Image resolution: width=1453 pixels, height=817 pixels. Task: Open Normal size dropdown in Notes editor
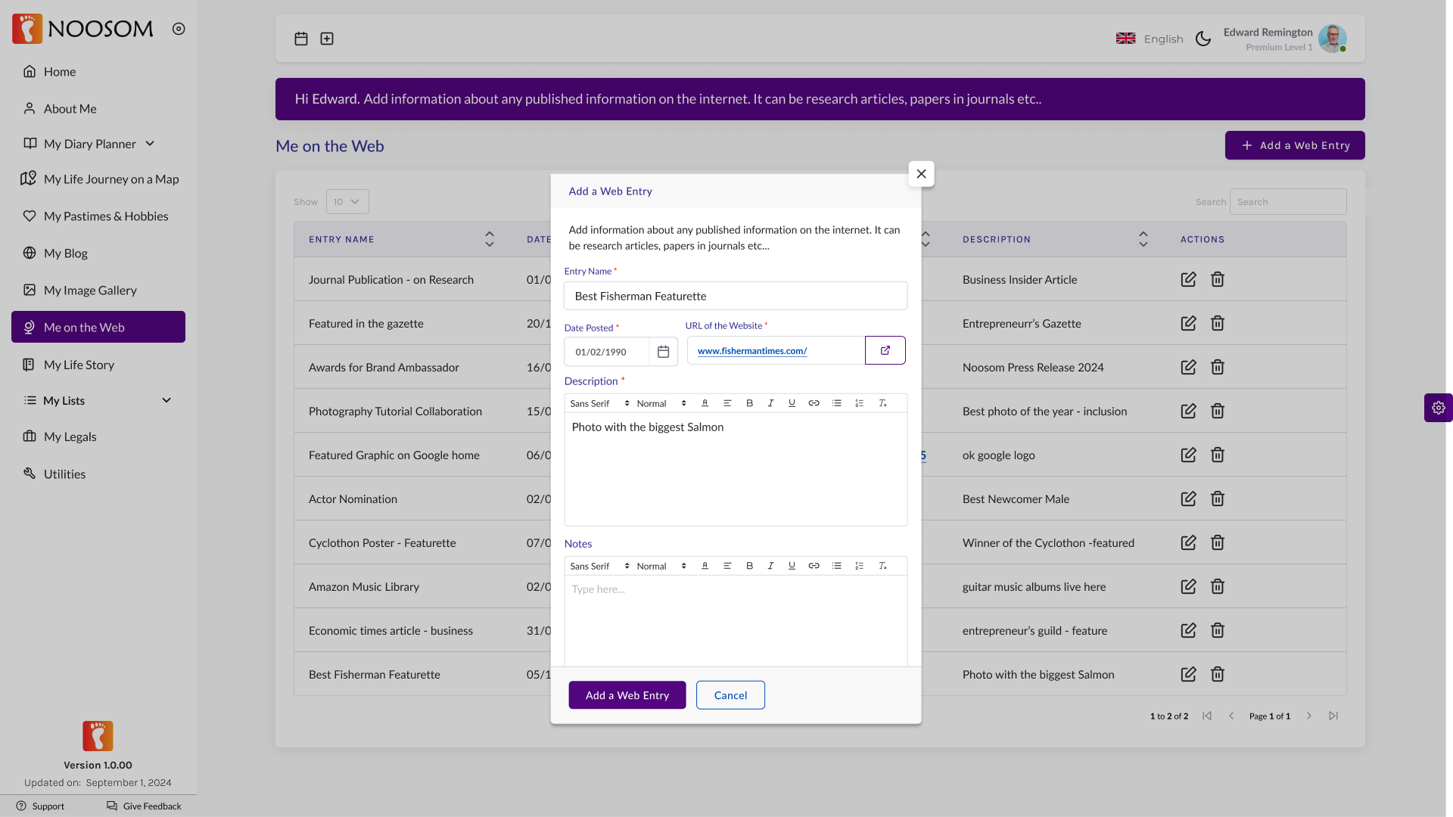[661, 566]
